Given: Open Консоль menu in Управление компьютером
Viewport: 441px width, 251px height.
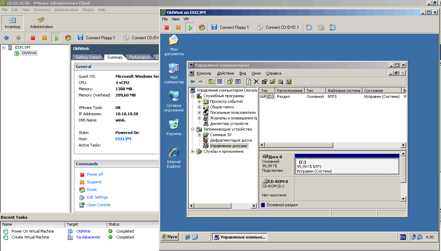Looking at the screenshot, I should click(204, 73).
